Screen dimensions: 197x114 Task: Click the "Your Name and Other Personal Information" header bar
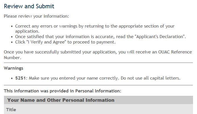click(98, 100)
